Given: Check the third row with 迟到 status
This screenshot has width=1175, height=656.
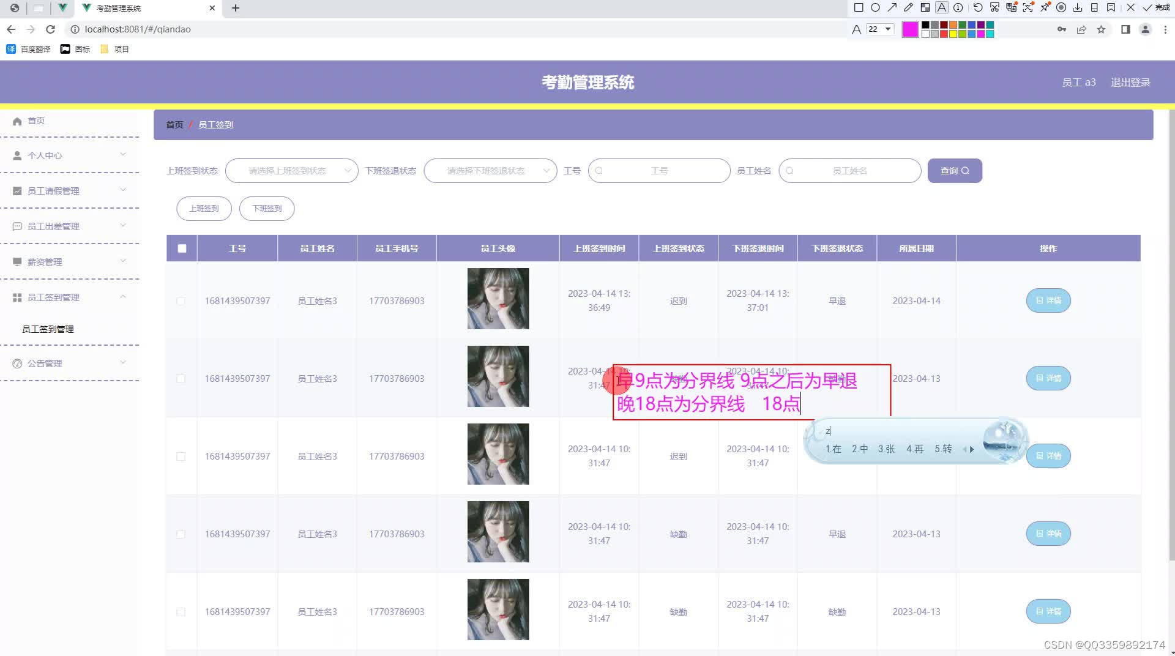Looking at the screenshot, I should coord(181,457).
